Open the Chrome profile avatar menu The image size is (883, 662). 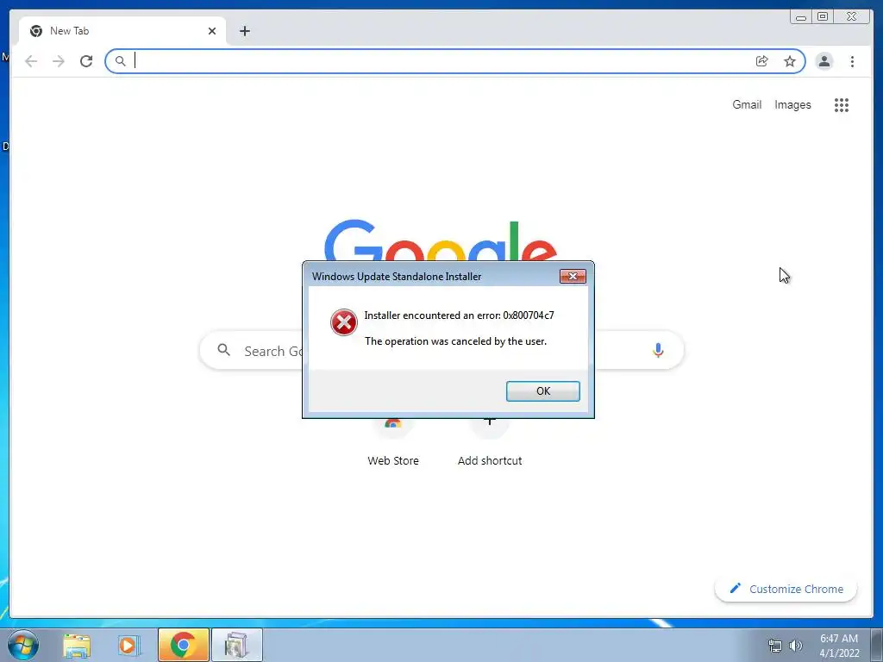coord(824,61)
